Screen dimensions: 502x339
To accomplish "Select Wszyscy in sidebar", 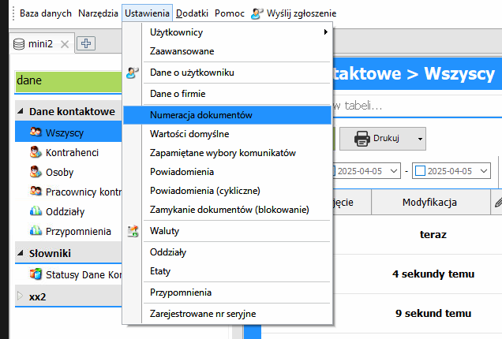I will [x=69, y=132].
